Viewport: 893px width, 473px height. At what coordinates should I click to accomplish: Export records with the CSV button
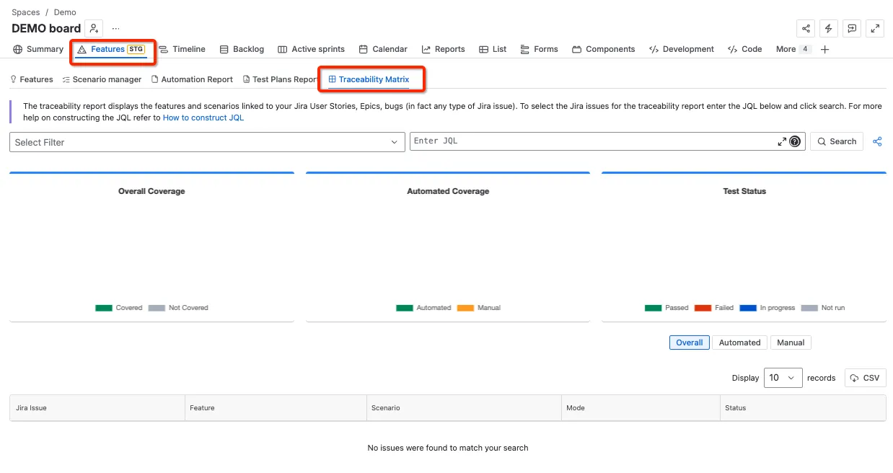pyautogui.click(x=865, y=378)
